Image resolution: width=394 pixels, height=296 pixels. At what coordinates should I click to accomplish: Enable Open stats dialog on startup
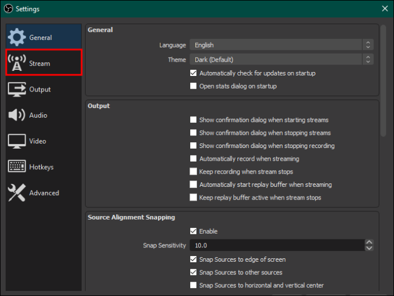[193, 86]
